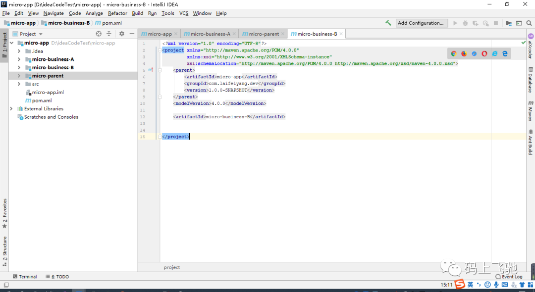
Task: Click pom.xml breadcrumb in navigation bar
Action: (x=108, y=23)
